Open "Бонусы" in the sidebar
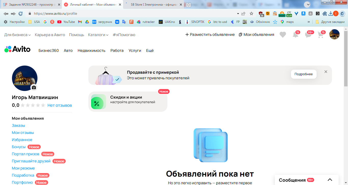Viewport: 348px width, 185px height. click(x=19, y=147)
